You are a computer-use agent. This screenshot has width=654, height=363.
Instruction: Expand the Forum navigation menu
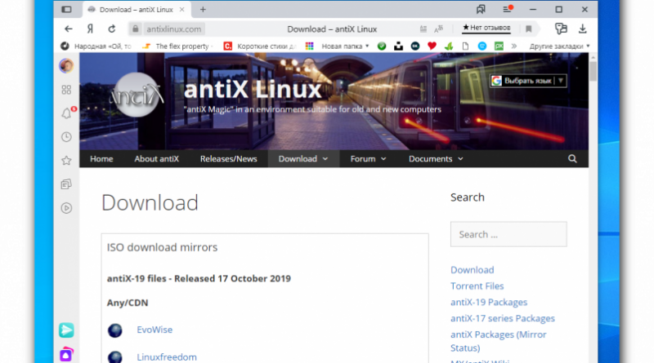[367, 159]
